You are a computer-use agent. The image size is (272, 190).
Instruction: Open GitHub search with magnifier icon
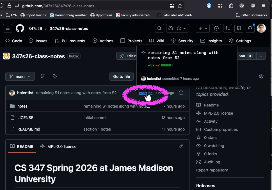pyautogui.click(x=159, y=28)
